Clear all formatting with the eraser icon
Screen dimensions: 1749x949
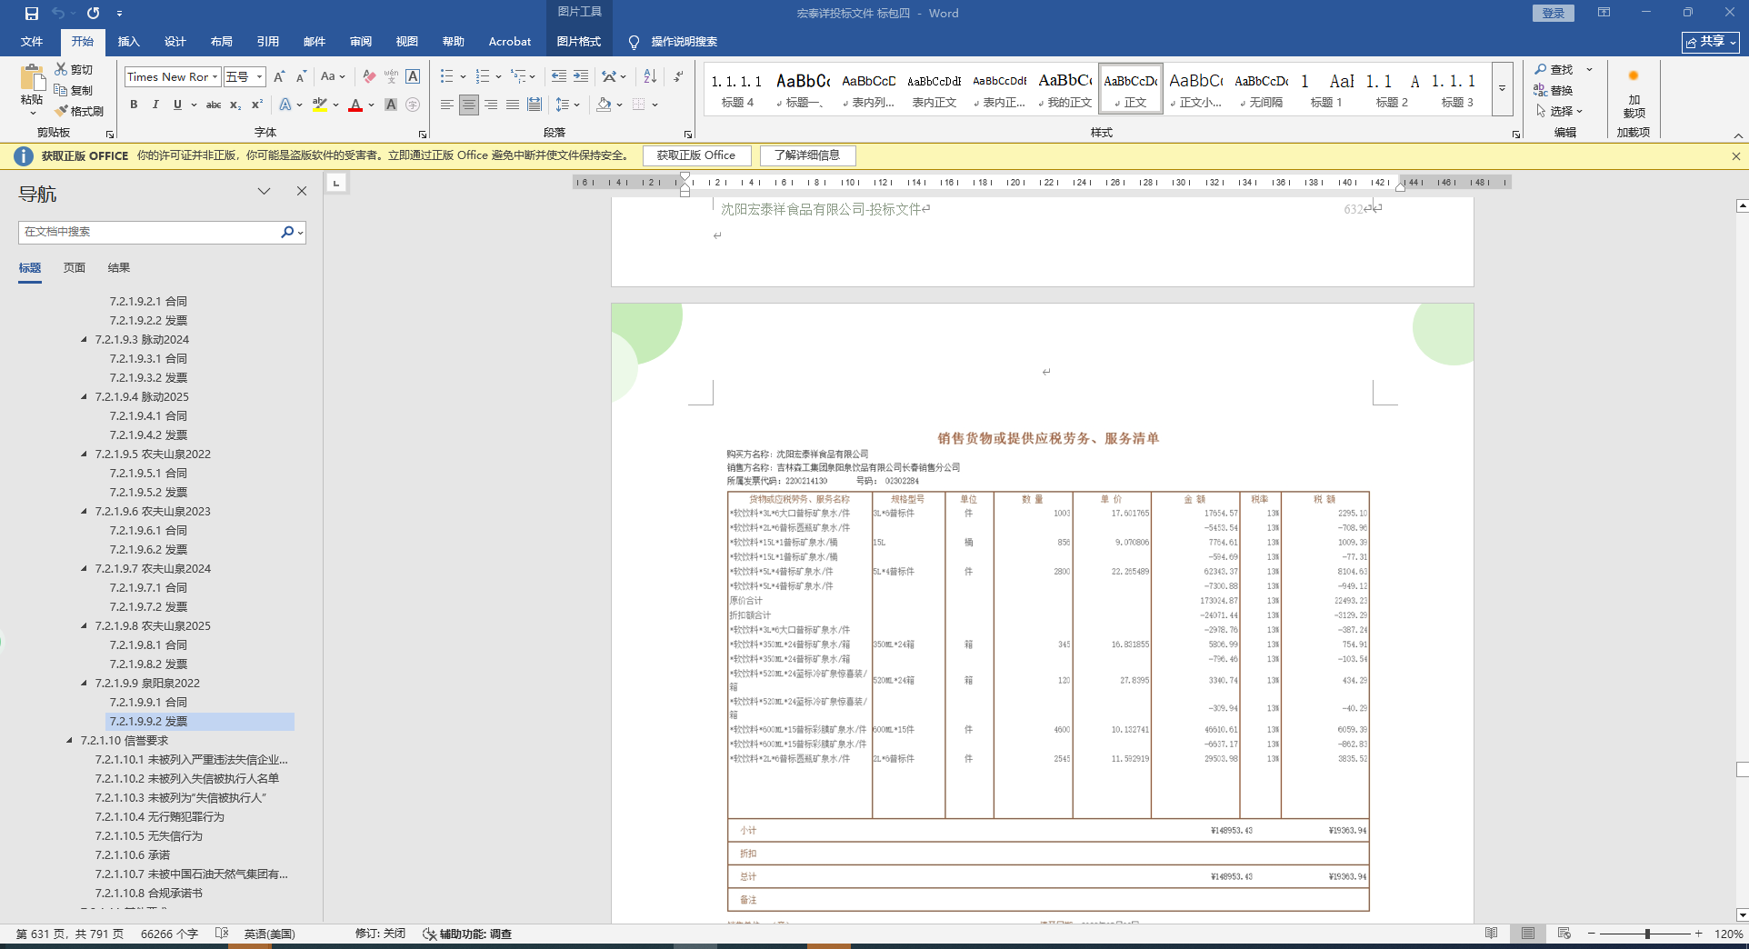pos(369,77)
